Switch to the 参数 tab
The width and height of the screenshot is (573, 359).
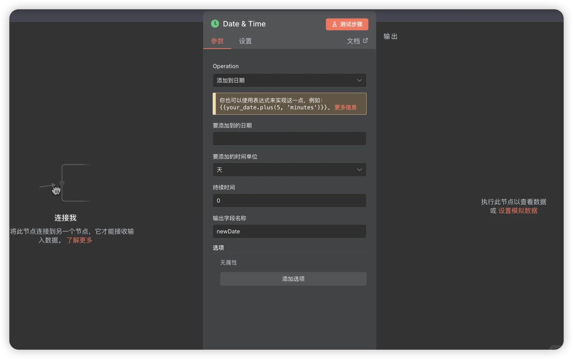(x=217, y=41)
